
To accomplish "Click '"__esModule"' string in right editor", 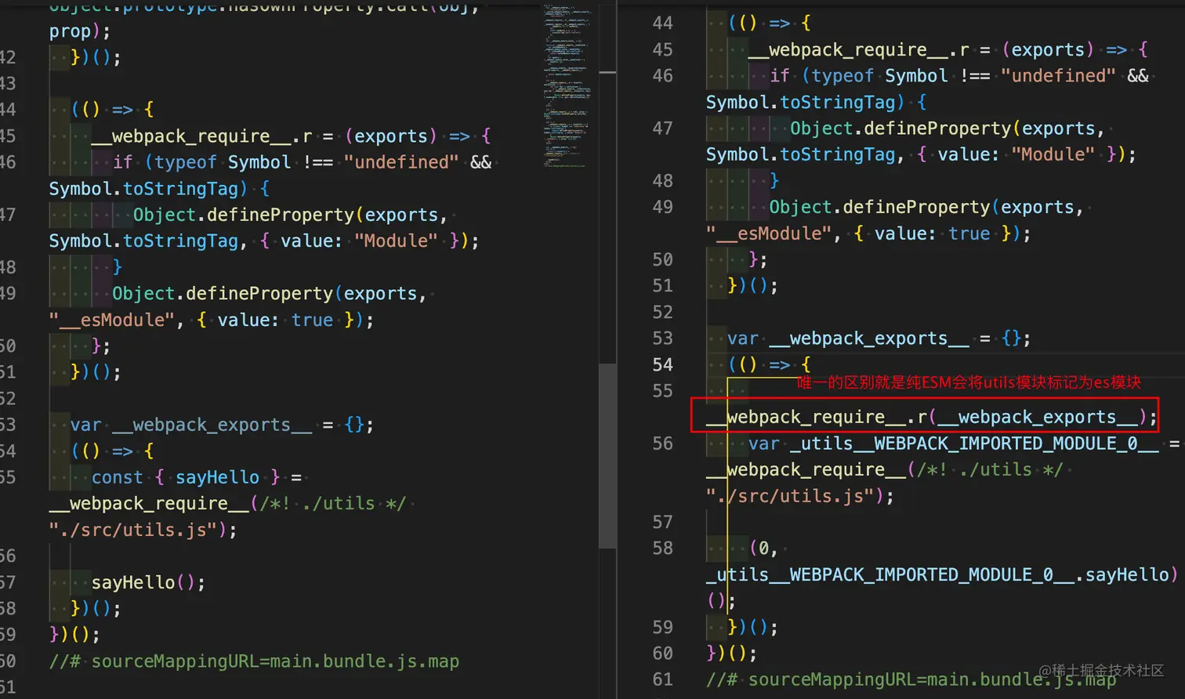I will 768,234.
